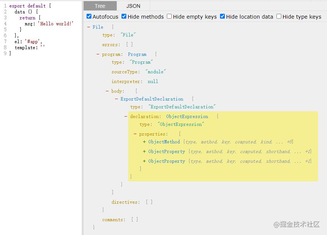Disable the Hide location data checkbox
This screenshot has height=235, width=327.
(x=222, y=16)
